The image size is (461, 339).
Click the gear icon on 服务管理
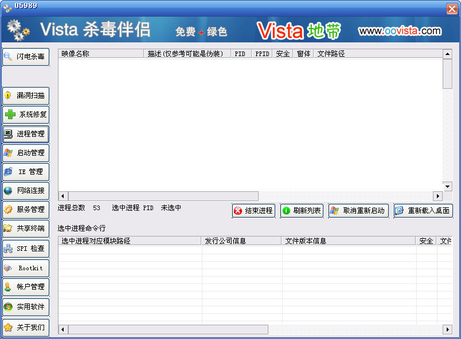click(x=8, y=209)
